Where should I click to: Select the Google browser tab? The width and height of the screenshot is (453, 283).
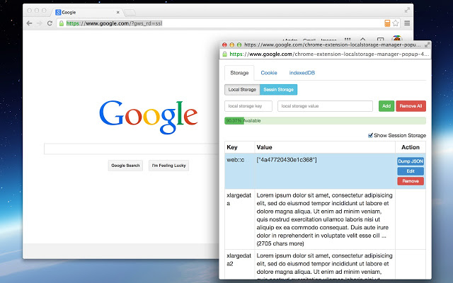pos(86,13)
